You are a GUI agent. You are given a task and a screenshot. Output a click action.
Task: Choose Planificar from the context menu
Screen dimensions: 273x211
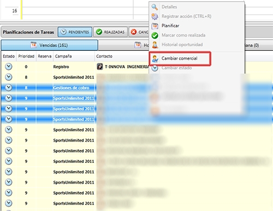click(x=170, y=26)
